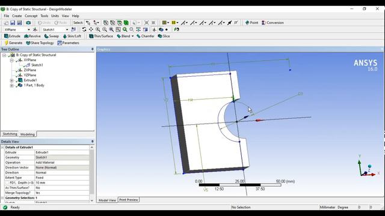Select the Rotate view tool
This screenshot has height=216, width=385.
pos(84,29)
